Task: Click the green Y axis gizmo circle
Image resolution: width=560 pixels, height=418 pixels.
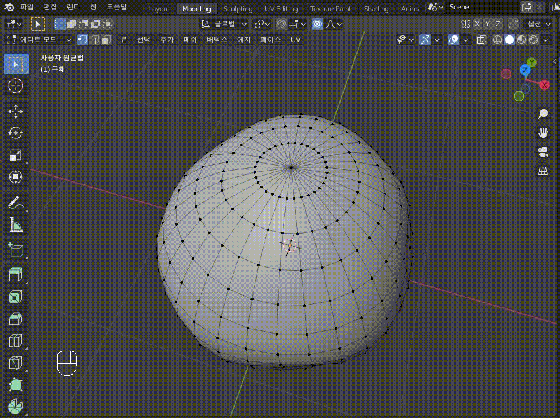Action: pos(532,62)
